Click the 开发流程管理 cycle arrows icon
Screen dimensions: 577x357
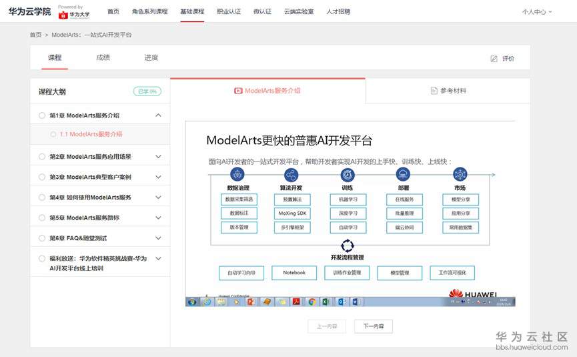click(x=347, y=246)
